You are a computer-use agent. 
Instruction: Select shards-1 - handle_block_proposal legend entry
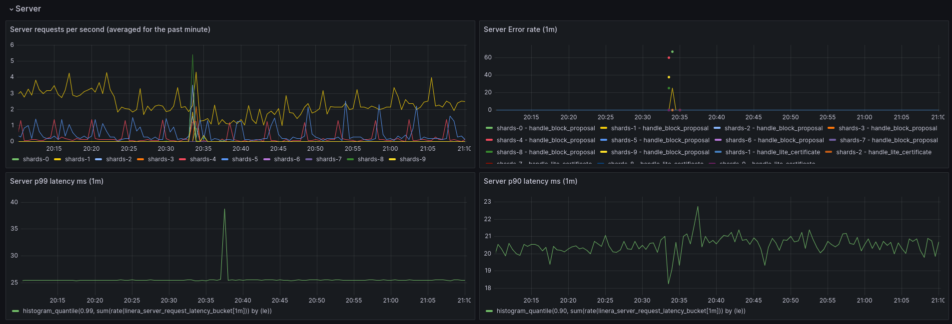point(660,128)
